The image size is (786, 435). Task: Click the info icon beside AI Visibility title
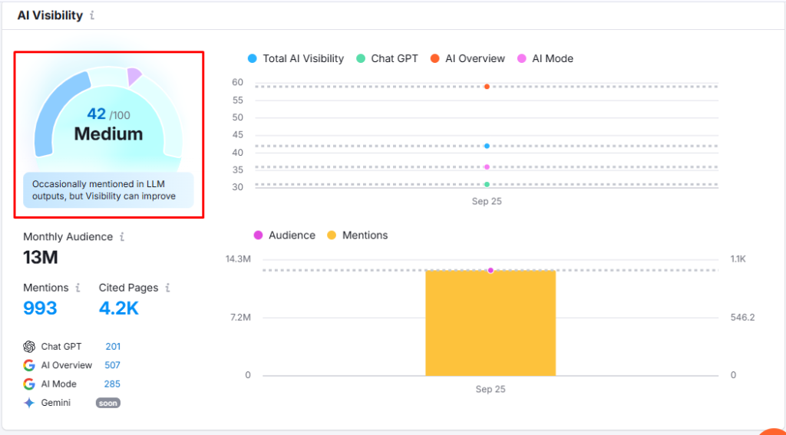pos(93,15)
